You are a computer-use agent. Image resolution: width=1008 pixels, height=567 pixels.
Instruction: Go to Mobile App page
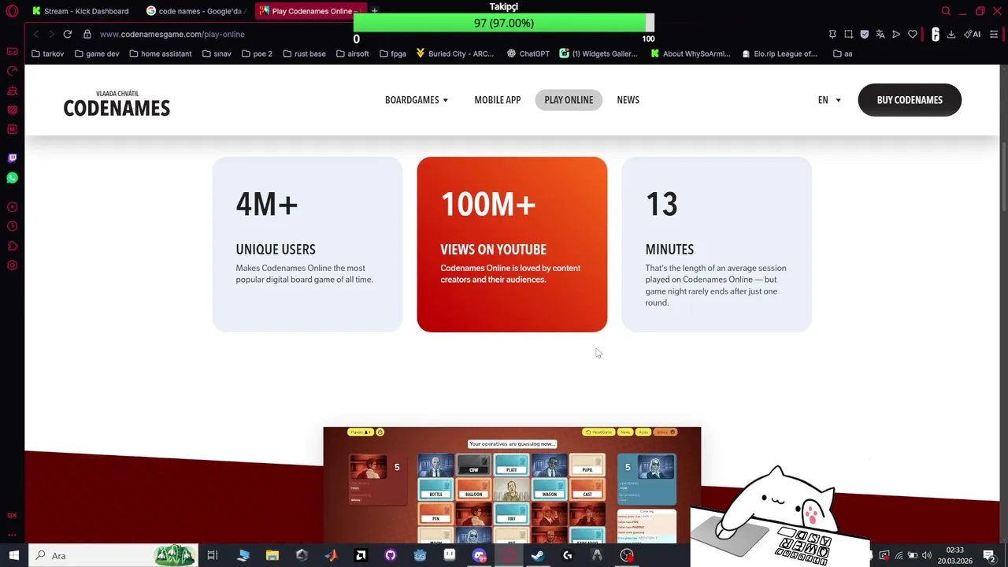tap(498, 100)
